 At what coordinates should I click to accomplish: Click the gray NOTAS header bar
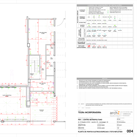click(x=105, y=79)
